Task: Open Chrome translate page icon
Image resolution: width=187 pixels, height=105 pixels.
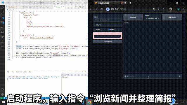Action: point(154,9)
